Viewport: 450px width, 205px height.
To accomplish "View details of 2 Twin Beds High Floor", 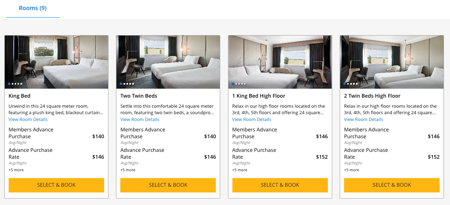I will pyautogui.click(x=363, y=120).
